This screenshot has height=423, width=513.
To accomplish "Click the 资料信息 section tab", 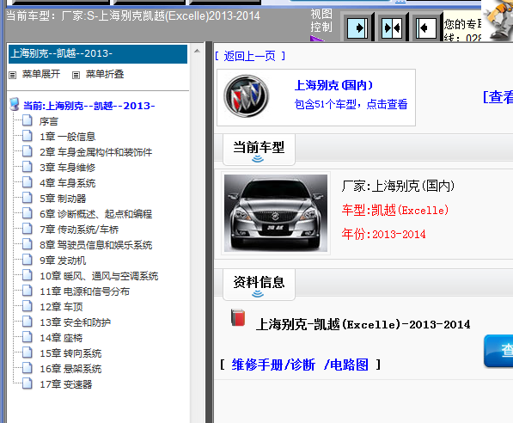I will (259, 285).
